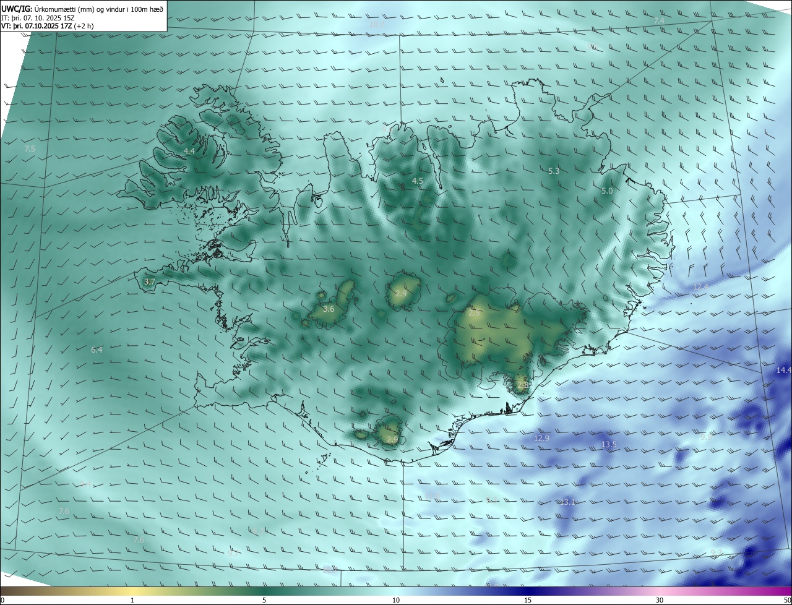Screen dimensions: 792x605
Task: Click the colorbar tick labeled 0
Action: tap(2, 600)
